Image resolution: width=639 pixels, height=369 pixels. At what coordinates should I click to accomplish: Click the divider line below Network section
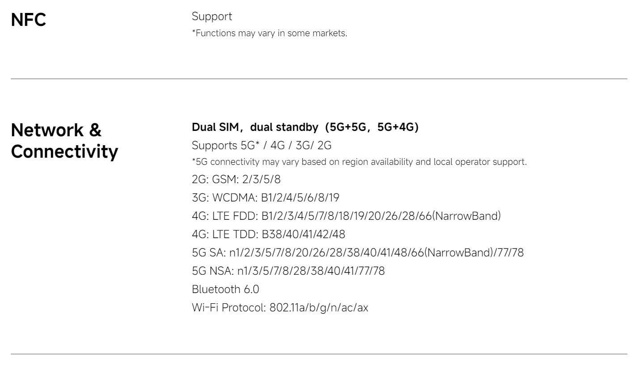tap(319, 354)
